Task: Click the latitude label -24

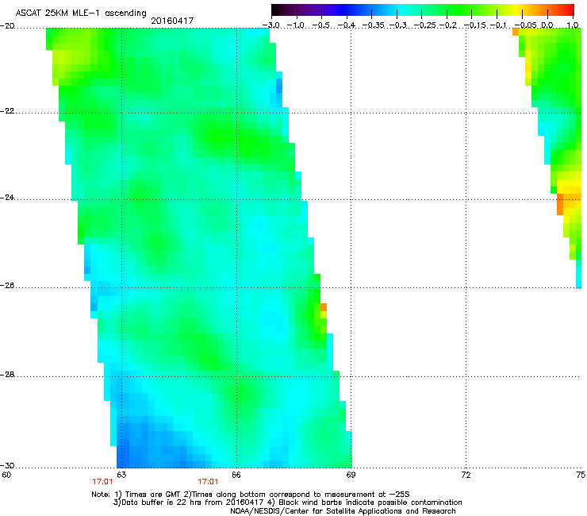Action: pyautogui.click(x=7, y=197)
